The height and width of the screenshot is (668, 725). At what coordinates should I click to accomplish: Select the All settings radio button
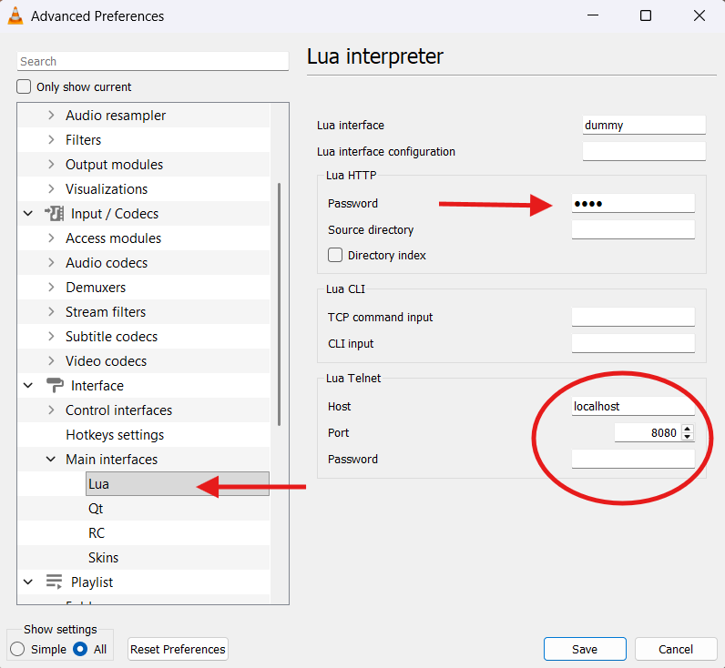tap(80, 649)
